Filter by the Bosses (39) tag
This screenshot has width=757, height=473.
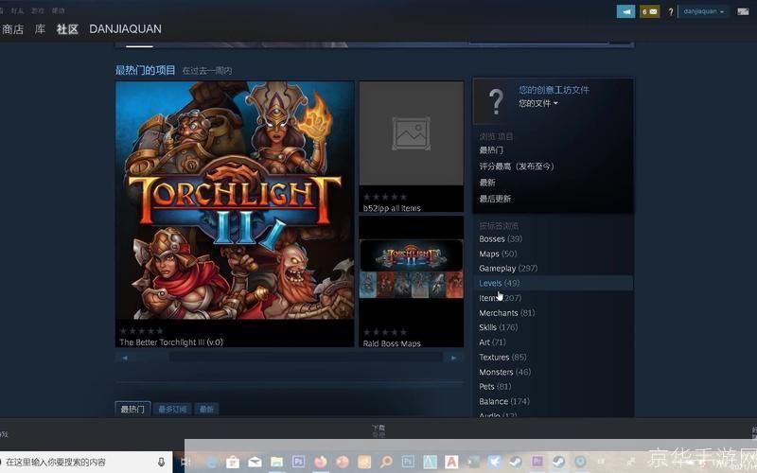point(501,239)
